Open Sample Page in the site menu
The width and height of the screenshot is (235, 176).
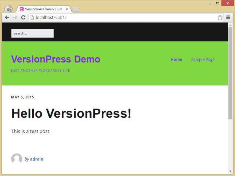(203, 60)
